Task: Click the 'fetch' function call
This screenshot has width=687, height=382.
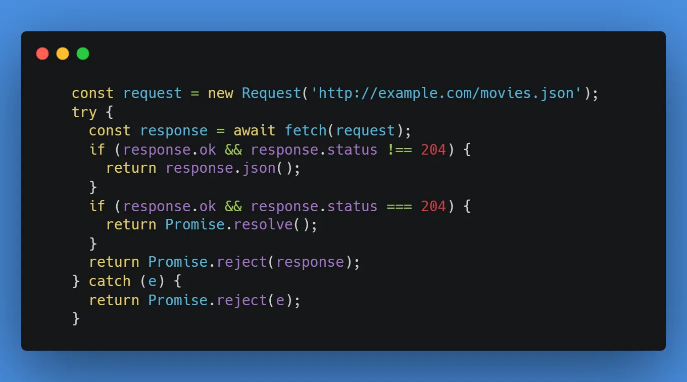Action: click(306, 131)
